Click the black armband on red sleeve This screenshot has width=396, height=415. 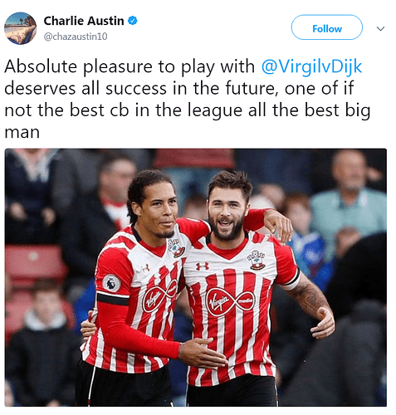click(113, 300)
